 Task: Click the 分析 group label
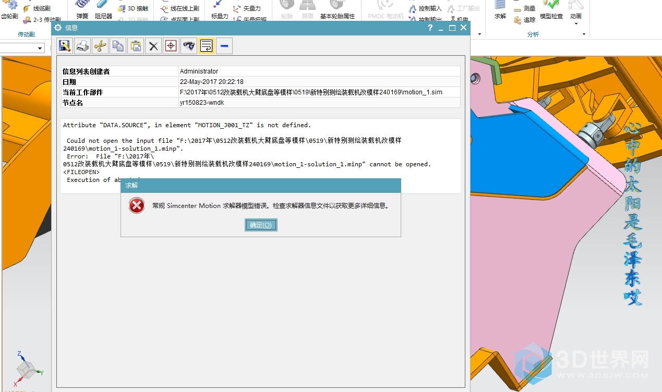[x=533, y=34]
